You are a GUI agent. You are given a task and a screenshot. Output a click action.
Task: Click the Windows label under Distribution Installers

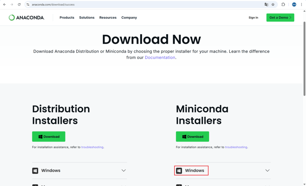coord(51,170)
